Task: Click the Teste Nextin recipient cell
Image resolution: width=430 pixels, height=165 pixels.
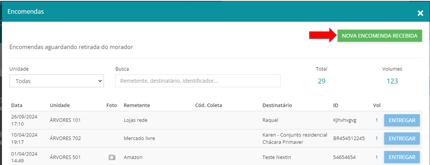Action: coord(277,157)
